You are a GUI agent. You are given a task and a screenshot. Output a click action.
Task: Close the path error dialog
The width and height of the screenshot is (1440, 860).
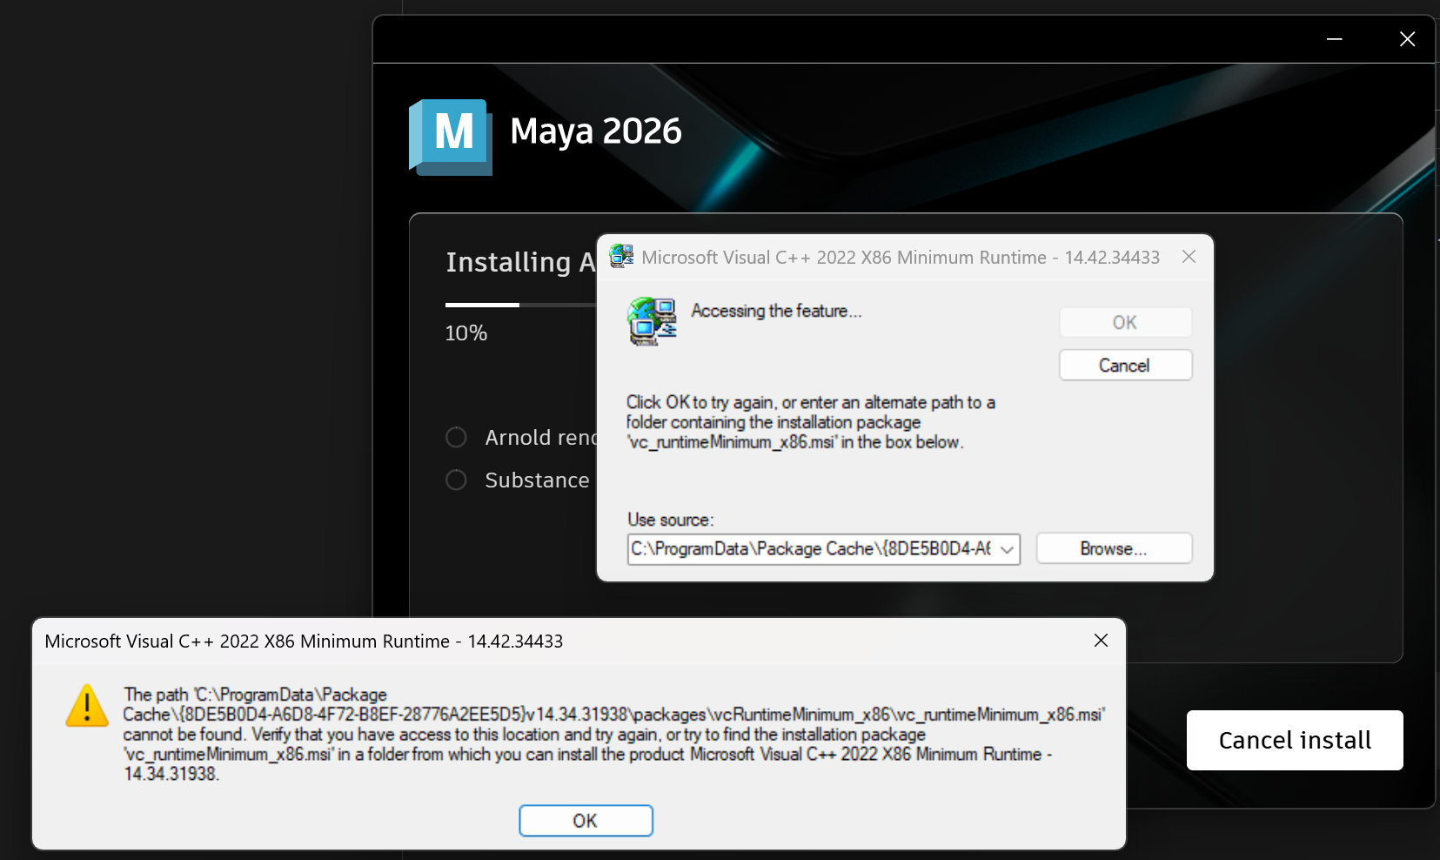(x=1100, y=641)
